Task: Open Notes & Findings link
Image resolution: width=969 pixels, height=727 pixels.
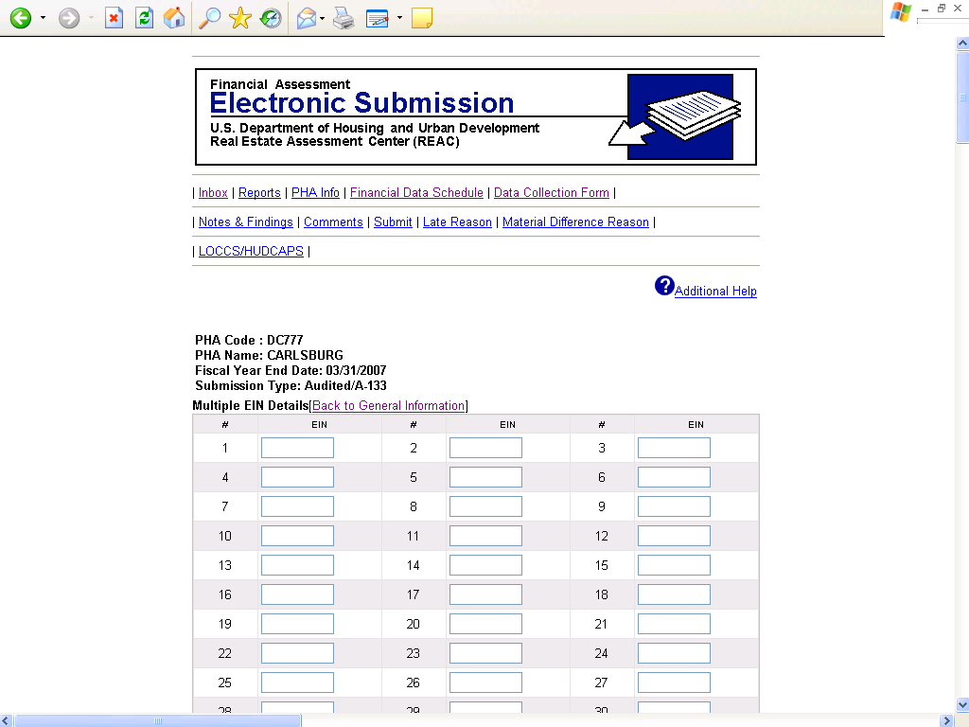Action: (246, 222)
